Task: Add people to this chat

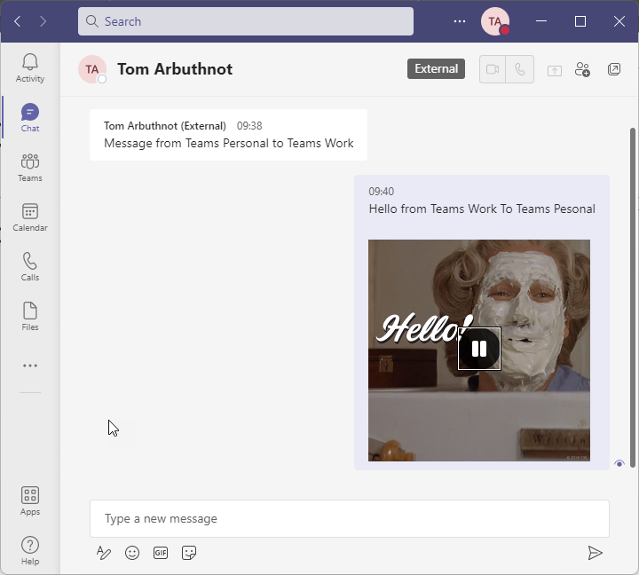Action: point(582,69)
